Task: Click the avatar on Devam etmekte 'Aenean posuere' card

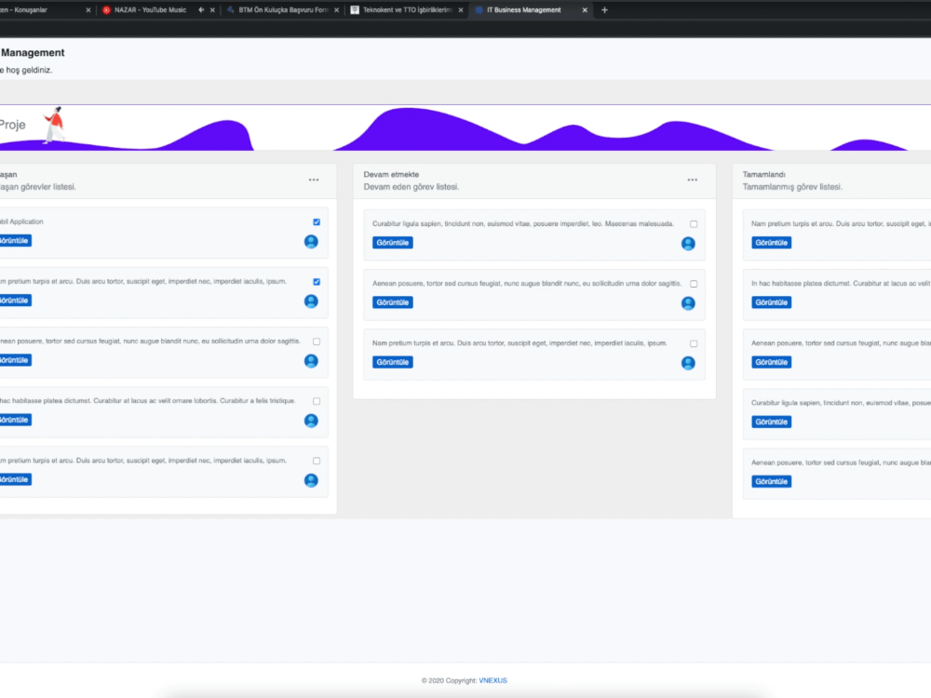Action: coord(688,303)
